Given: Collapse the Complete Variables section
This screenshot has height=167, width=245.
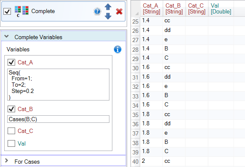Looking at the screenshot, I should 7,37.
